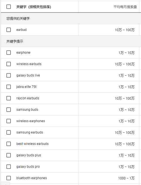Check the samsung buds checkbox
Image resolution: width=141 pixels, height=185 pixels.
(9, 110)
